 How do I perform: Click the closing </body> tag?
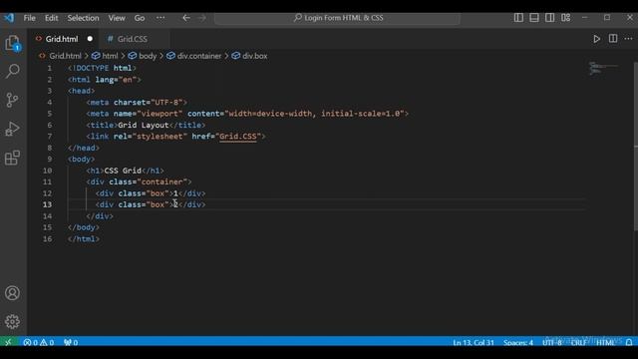(x=84, y=227)
